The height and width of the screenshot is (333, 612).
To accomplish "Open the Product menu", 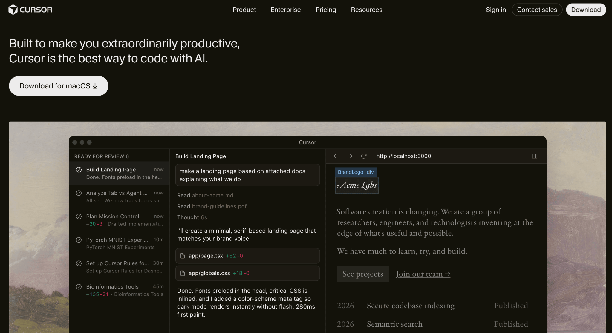I will coord(244,10).
